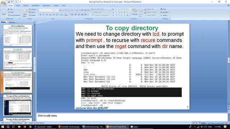
Task: Expand the Arrange dropdown
Action: tap(134, 13)
